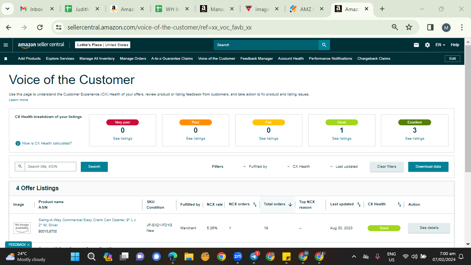
Task: Click the green Good CX Health badge in row
Action: point(384,228)
